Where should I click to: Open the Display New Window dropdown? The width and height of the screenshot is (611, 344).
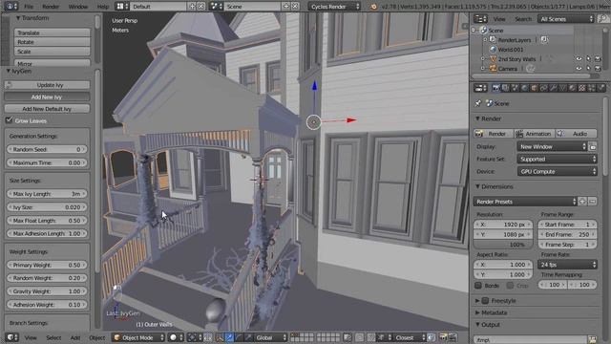coord(552,146)
